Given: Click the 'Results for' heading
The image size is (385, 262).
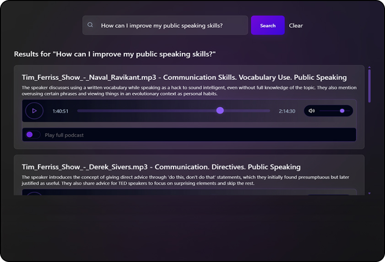Looking at the screenshot, I should click(114, 54).
